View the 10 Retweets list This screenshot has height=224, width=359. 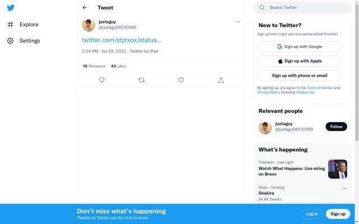point(94,66)
